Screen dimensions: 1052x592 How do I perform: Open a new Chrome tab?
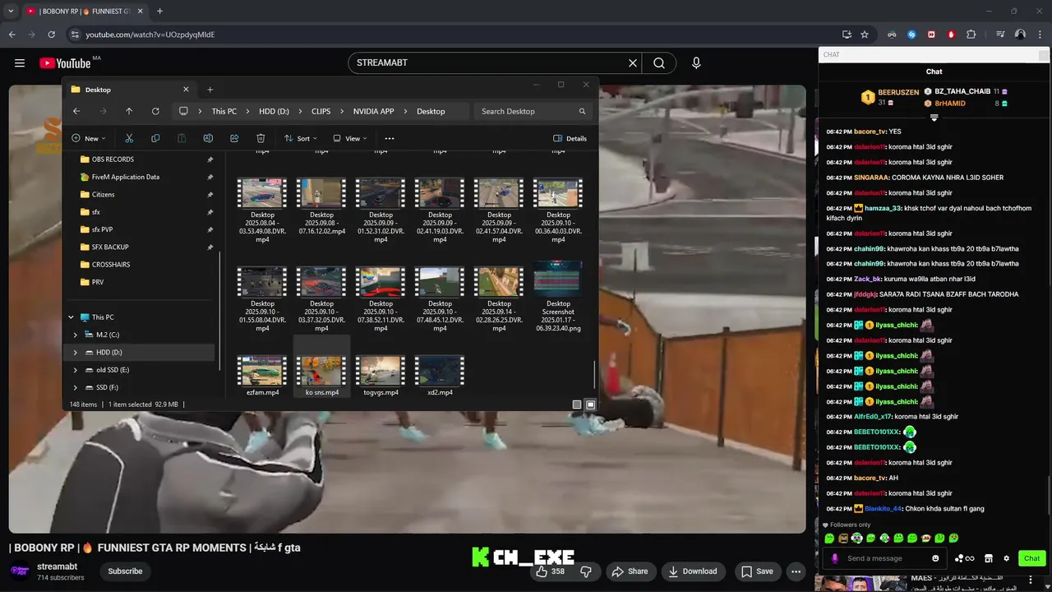click(x=159, y=12)
